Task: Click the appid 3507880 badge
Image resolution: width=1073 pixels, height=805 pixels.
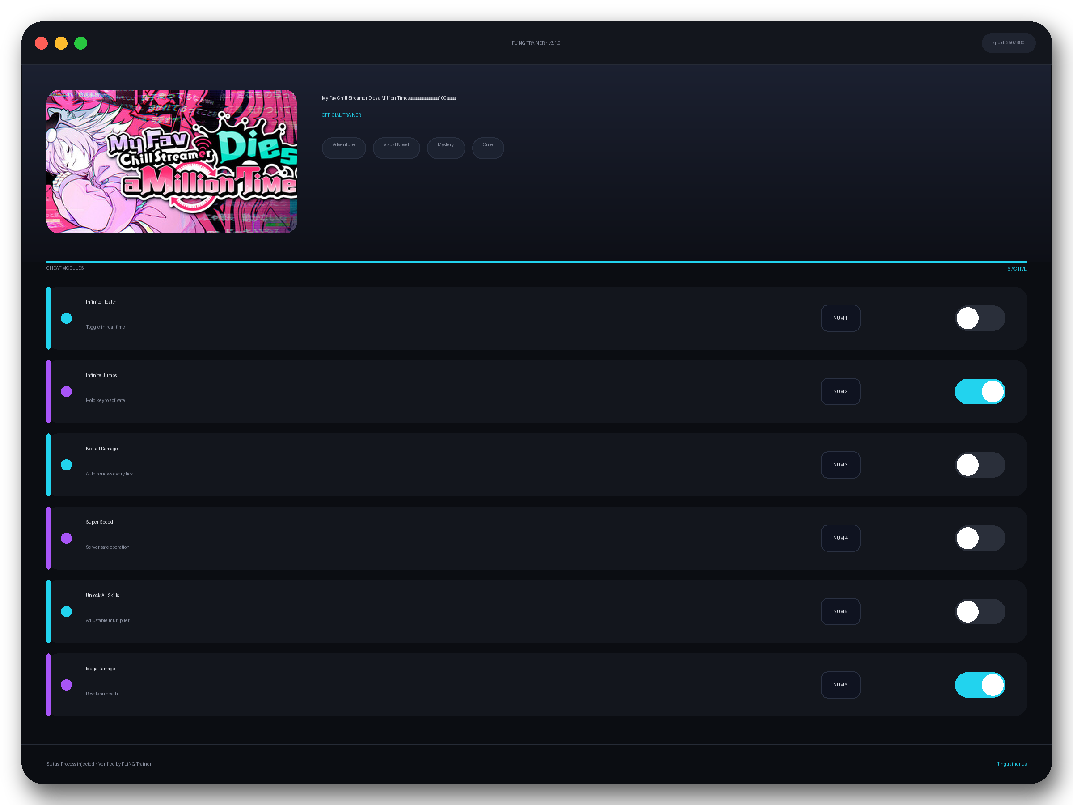Action: (x=1008, y=42)
